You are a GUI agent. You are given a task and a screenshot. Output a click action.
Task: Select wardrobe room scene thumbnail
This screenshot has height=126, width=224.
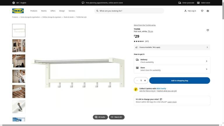[19, 46]
